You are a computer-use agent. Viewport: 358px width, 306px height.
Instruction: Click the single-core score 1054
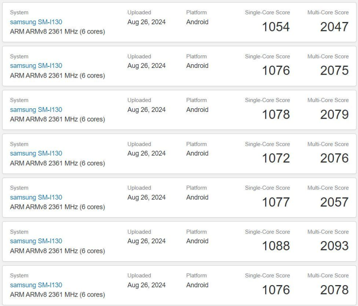click(276, 27)
